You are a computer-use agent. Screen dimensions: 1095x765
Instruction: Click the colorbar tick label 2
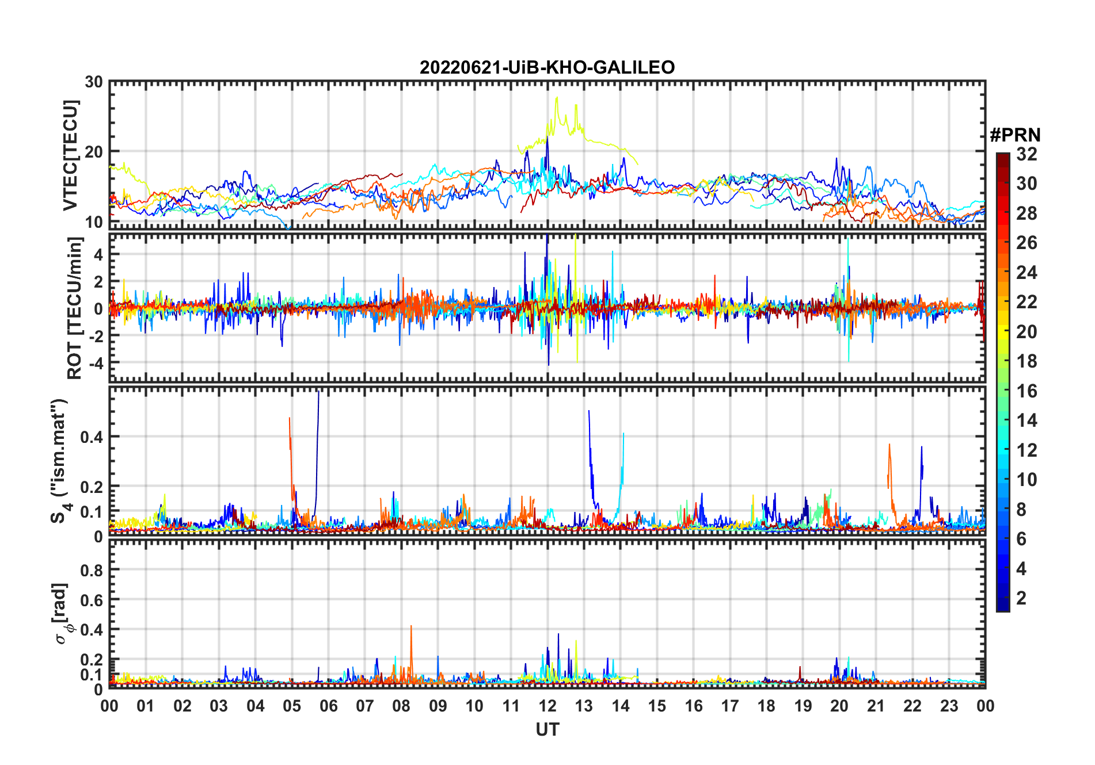pyautogui.click(x=1021, y=598)
